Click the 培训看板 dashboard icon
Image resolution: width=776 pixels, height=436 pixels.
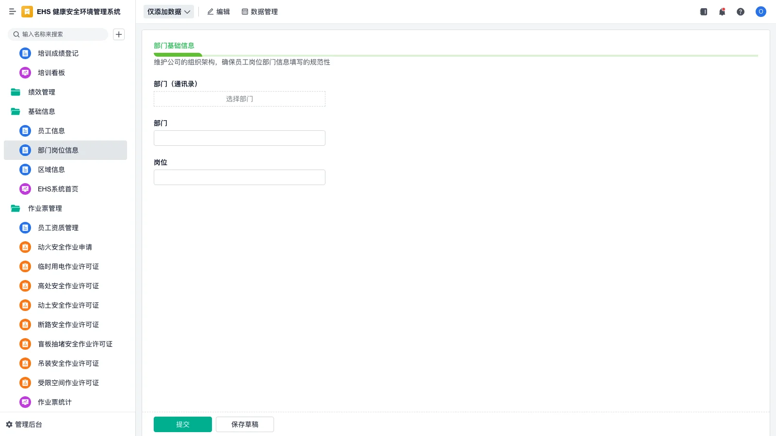pos(25,73)
